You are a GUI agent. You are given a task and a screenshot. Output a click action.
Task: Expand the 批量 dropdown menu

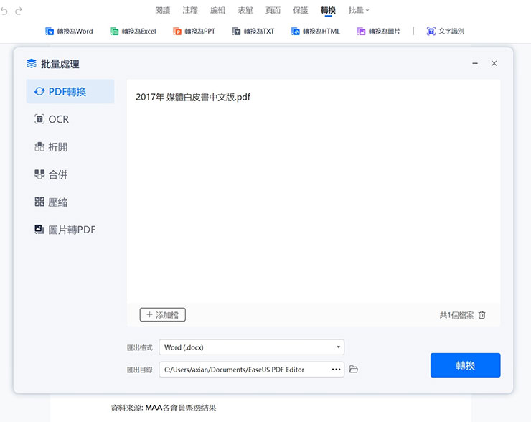(x=359, y=11)
